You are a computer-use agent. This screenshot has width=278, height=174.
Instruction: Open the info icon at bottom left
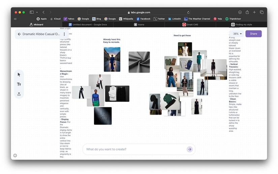pos(15,156)
